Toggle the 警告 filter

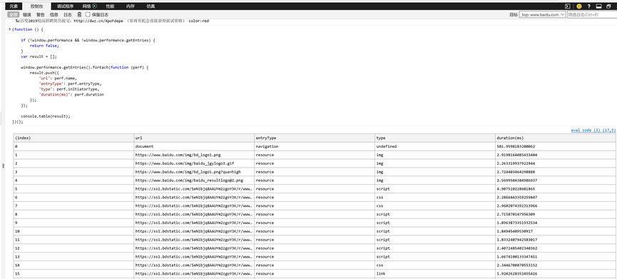41,14
